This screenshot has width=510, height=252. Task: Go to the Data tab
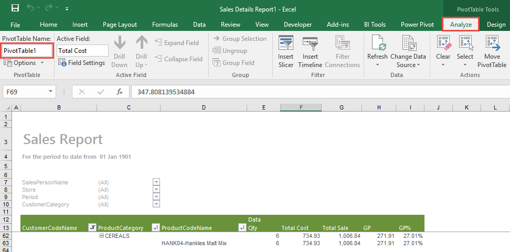pos(199,25)
